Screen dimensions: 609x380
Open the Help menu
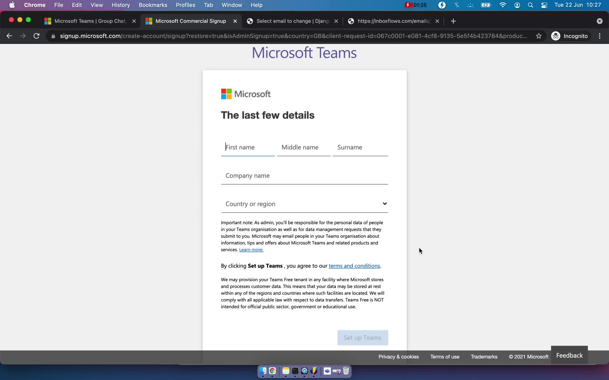click(256, 5)
